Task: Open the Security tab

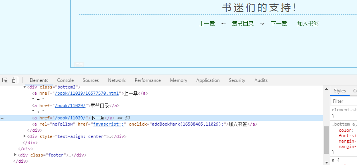Action: [x=237, y=80]
